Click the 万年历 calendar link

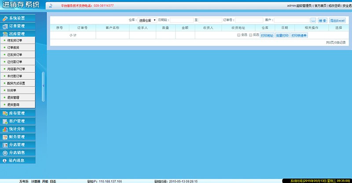point(24,181)
